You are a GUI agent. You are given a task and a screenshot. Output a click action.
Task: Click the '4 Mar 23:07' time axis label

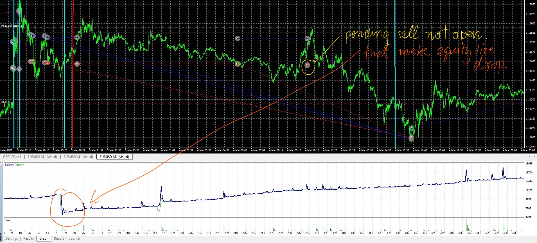tap(528, 150)
